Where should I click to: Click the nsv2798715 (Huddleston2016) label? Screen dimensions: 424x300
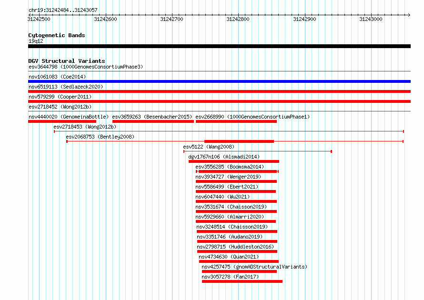(x=235, y=247)
